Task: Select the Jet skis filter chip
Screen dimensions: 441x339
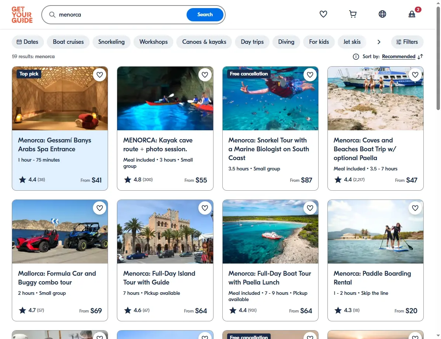Action: tap(352, 42)
